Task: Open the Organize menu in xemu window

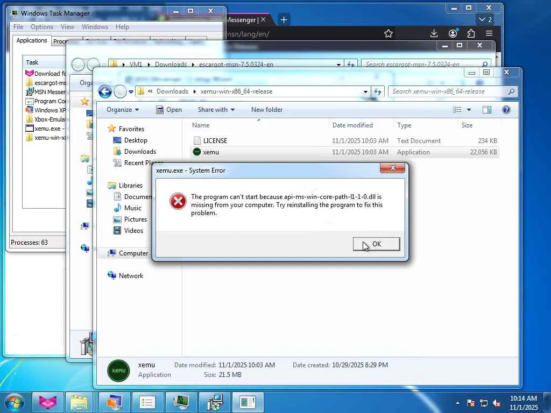Action: [x=123, y=110]
